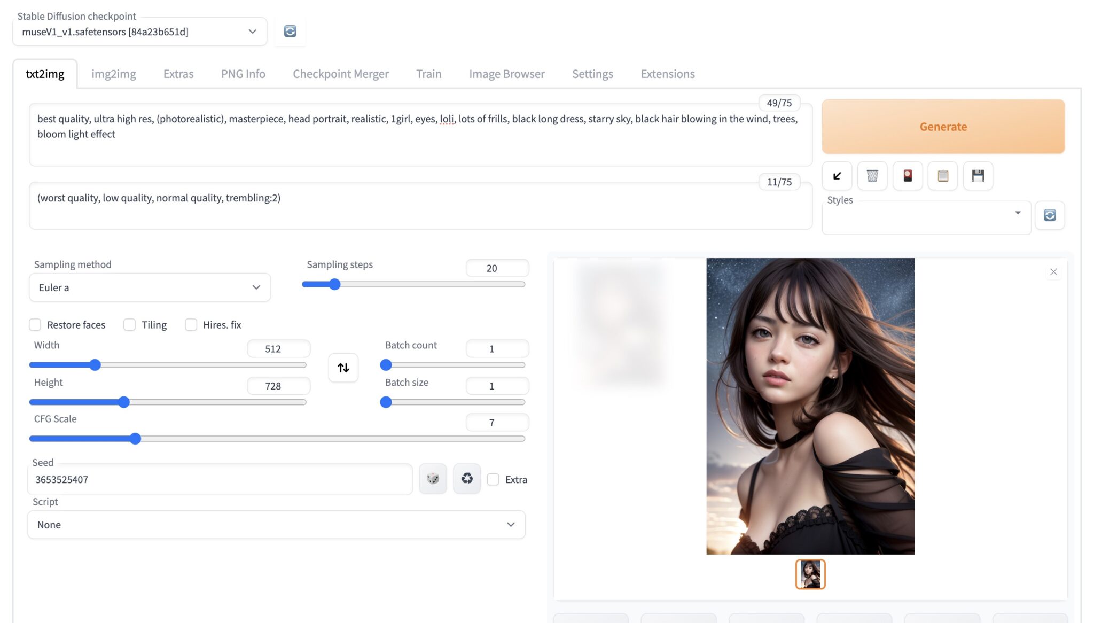
Task: Apply selected styles via clipboard icon
Action: tap(942, 175)
